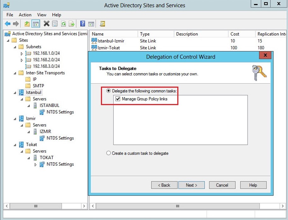Click the horizontal scrollbar thumb of list pane
This screenshot has height=220, width=288.
(178, 206)
